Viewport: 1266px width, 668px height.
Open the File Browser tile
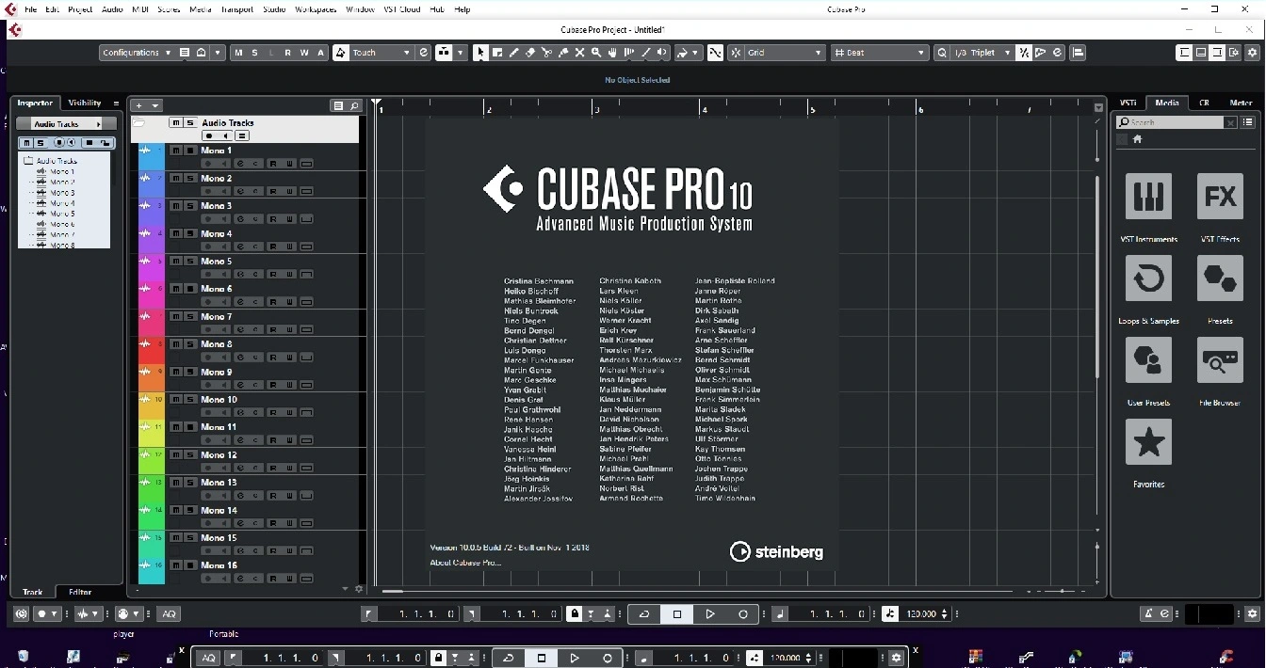pyautogui.click(x=1220, y=360)
